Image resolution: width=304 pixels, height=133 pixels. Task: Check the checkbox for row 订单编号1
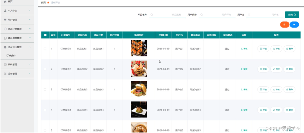[x=45, y=49]
